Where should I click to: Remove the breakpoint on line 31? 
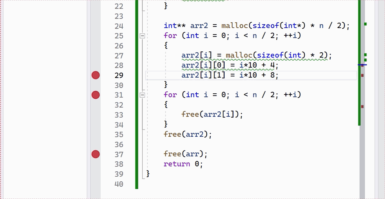[96, 95]
